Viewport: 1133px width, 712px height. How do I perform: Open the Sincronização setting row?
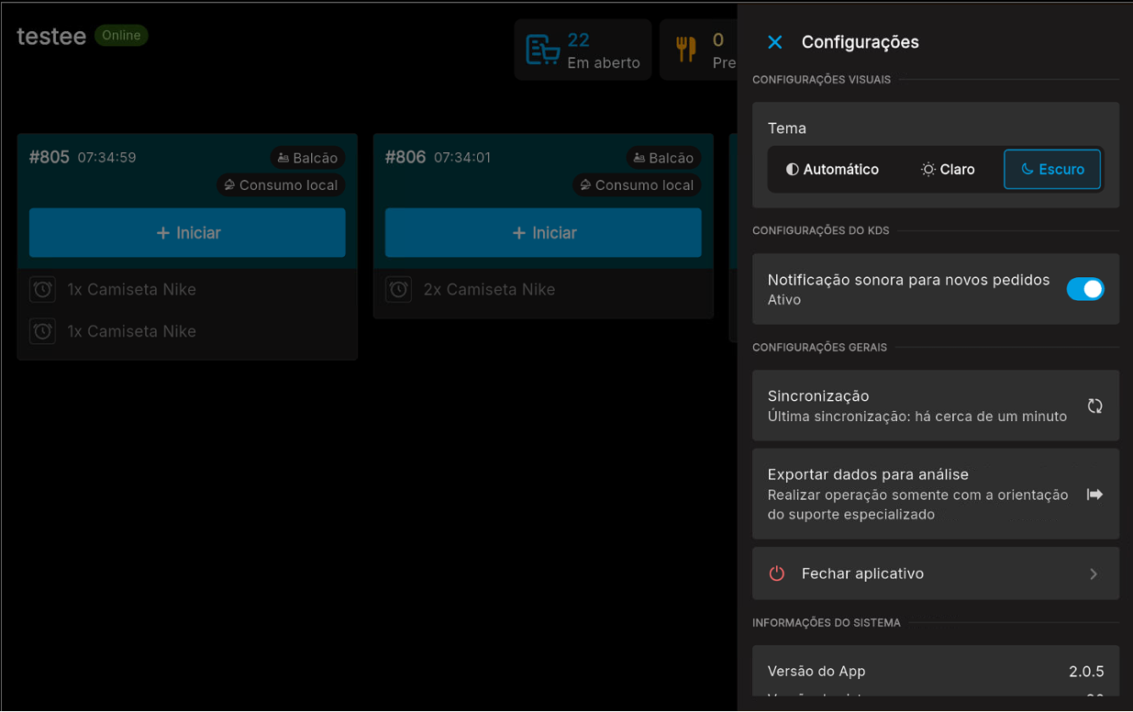tap(936, 406)
